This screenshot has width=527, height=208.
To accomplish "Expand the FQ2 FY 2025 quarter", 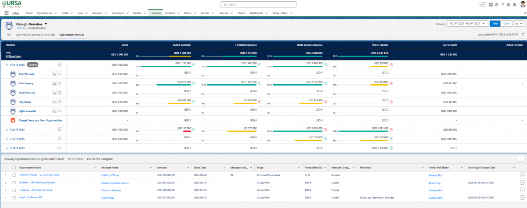I will pos(7,130).
